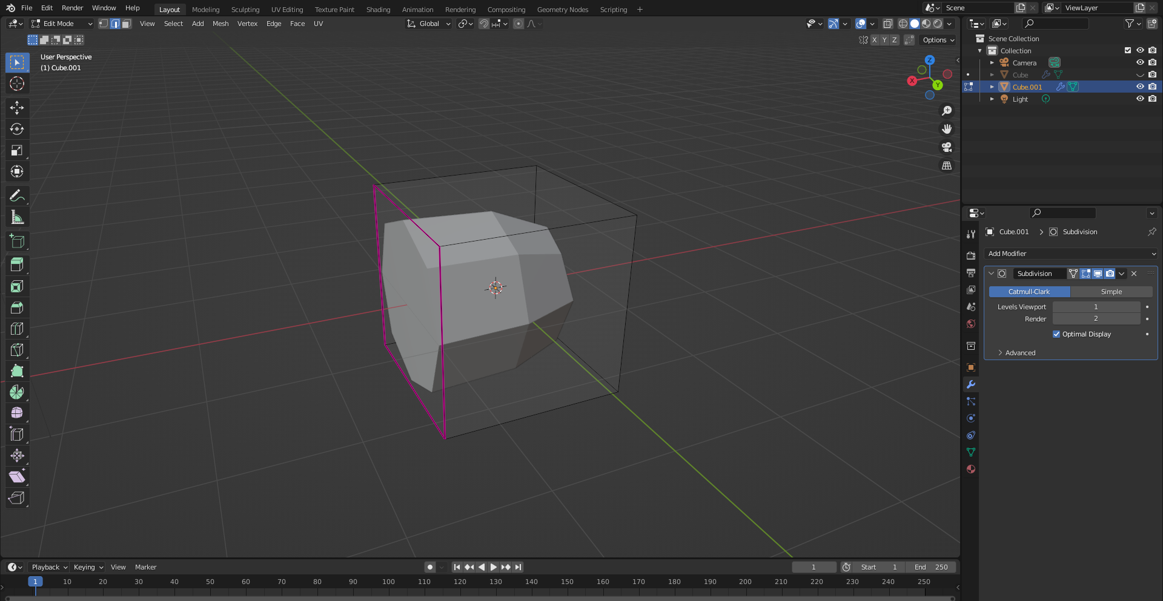Switch to the Sculpting workspace tab

coord(245,9)
